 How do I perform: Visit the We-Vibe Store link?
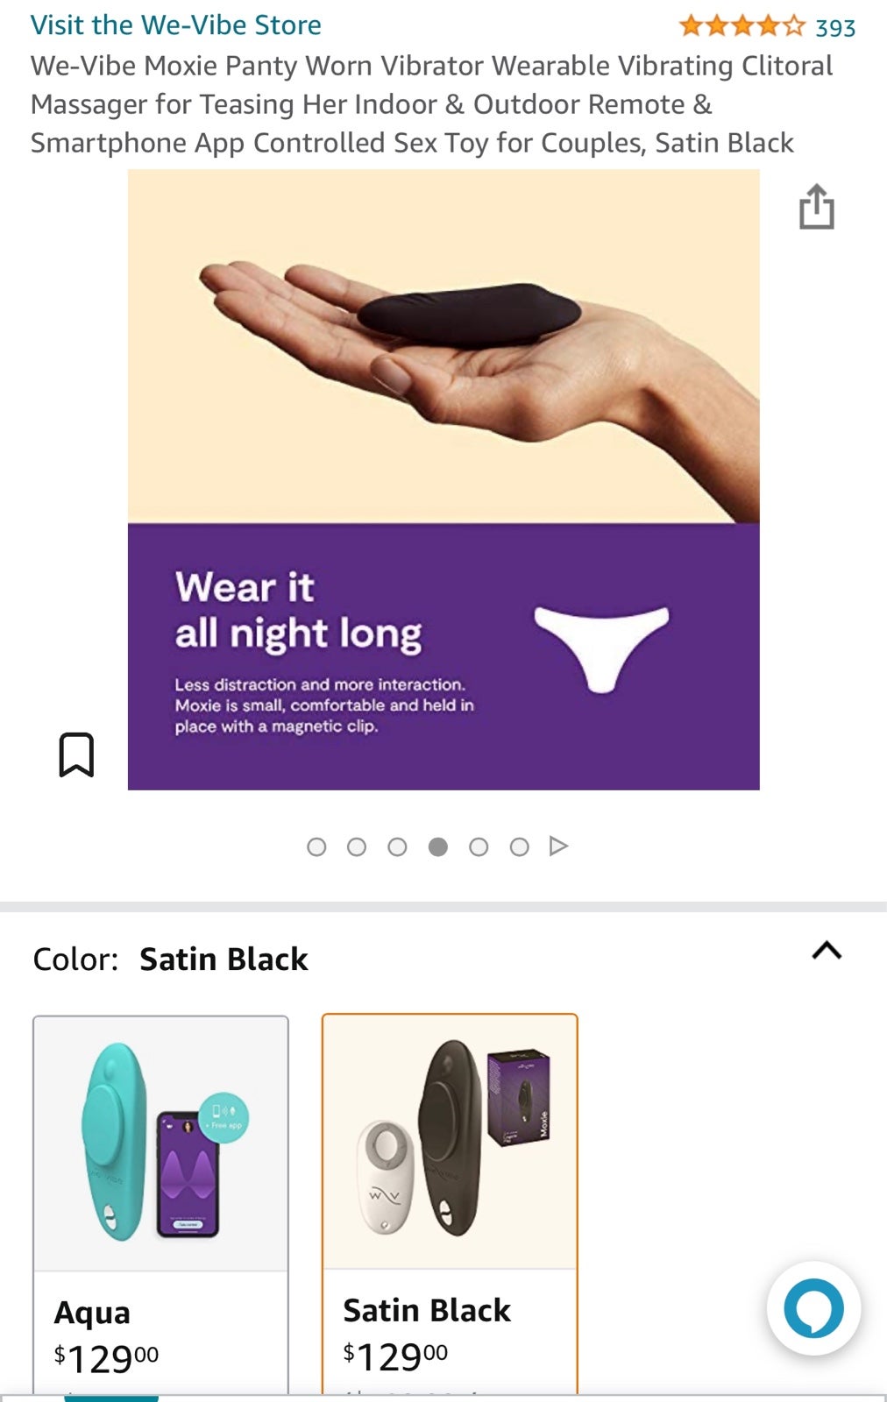[176, 25]
